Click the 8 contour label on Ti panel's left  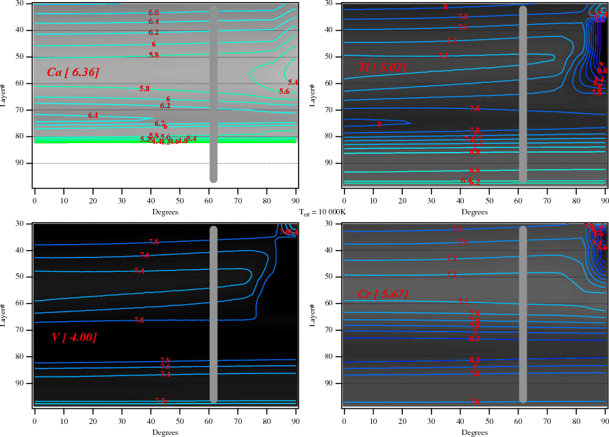(379, 125)
